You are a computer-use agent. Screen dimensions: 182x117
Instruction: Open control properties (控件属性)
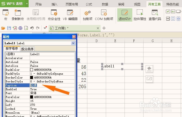click(x=140, y=15)
